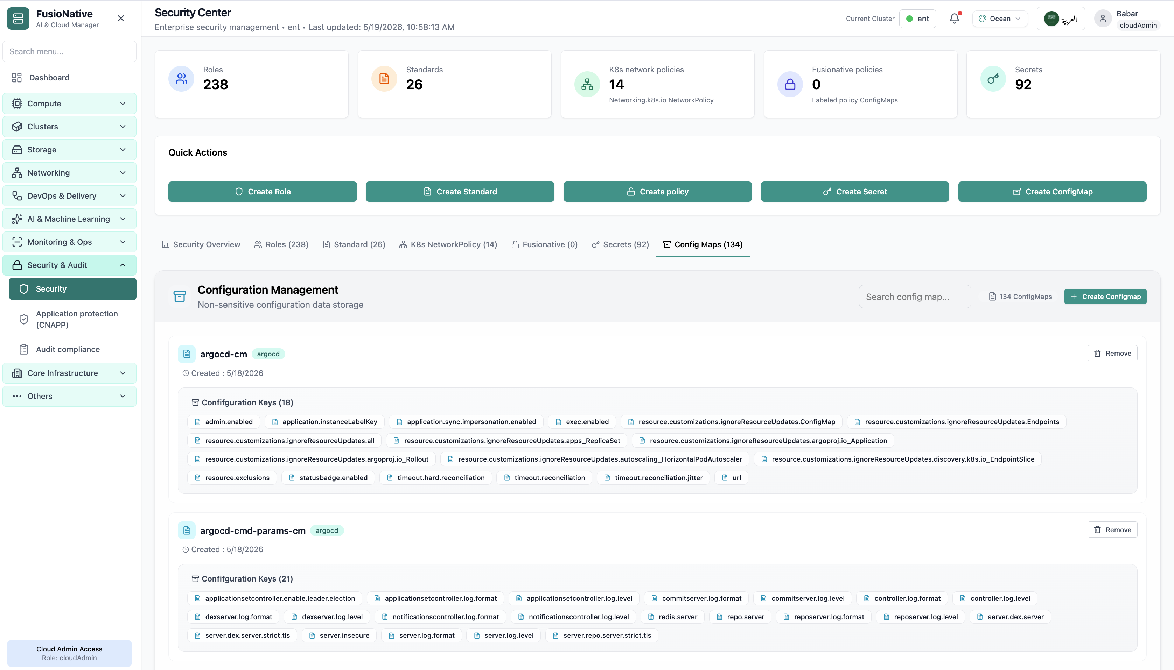The image size is (1174, 670).
Task: Click the exec.enabled key chip
Action: pyautogui.click(x=582, y=421)
